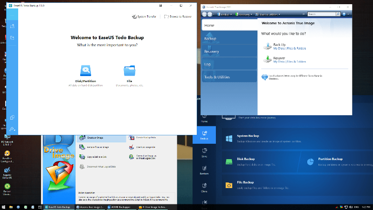Open EaseUS tools wrench icon in sidebar
Viewport: 373px width, 210px height.
[x=12, y=129]
